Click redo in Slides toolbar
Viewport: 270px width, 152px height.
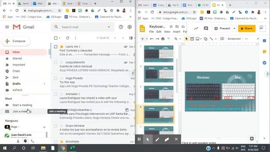[157, 39]
